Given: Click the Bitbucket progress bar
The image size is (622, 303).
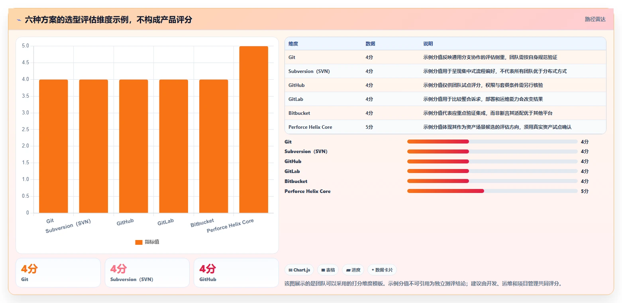Looking at the screenshot, I should (x=492, y=181).
